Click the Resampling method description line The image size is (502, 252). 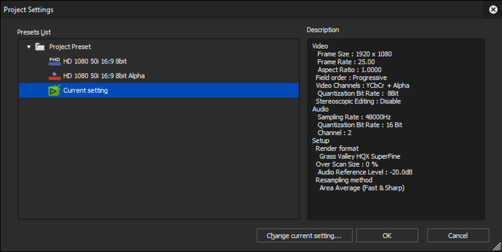344,180
